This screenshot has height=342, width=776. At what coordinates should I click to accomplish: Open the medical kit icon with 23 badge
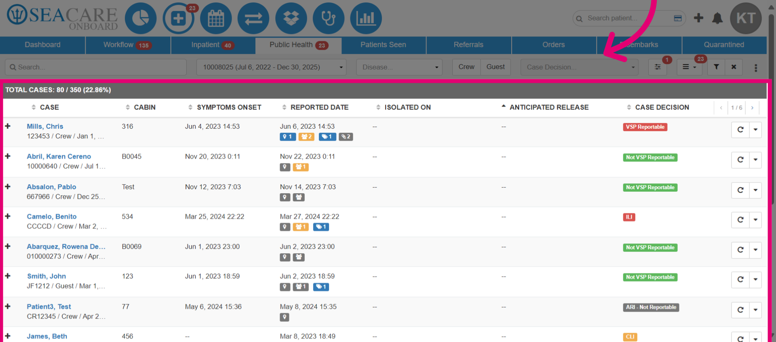click(x=178, y=18)
